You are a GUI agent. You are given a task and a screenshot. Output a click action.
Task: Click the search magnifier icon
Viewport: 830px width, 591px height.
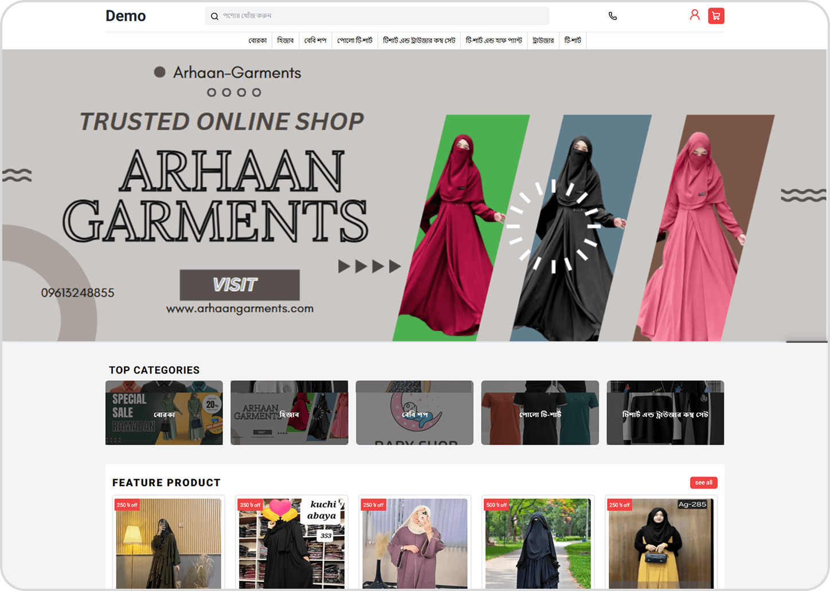click(214, 17)
